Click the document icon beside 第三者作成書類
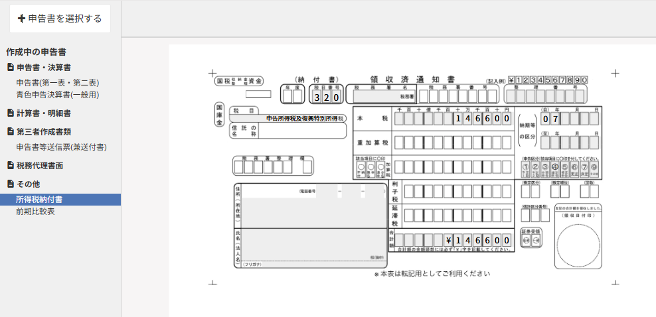 (11, 131)
